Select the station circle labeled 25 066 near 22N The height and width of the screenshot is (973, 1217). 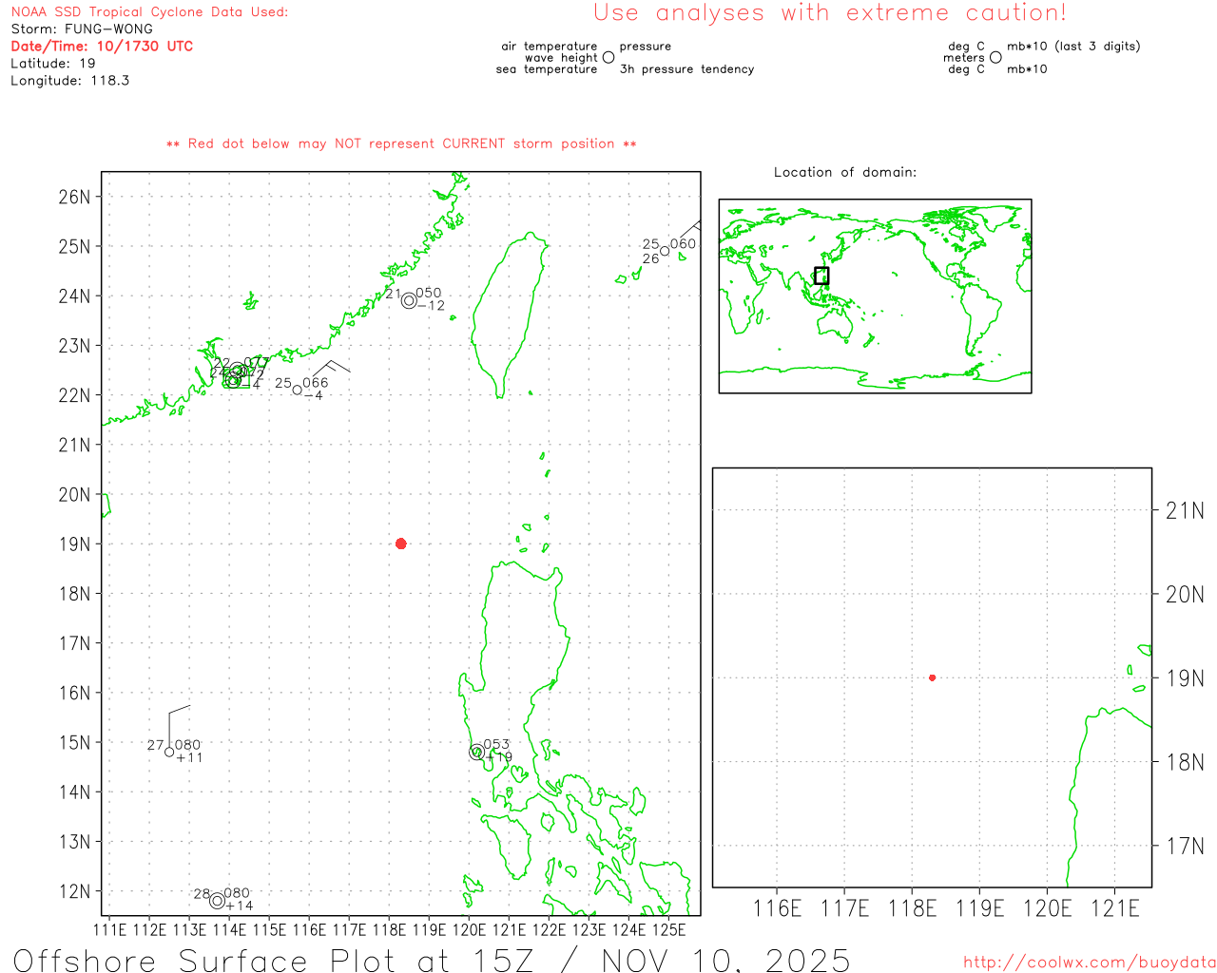(298, 390)
